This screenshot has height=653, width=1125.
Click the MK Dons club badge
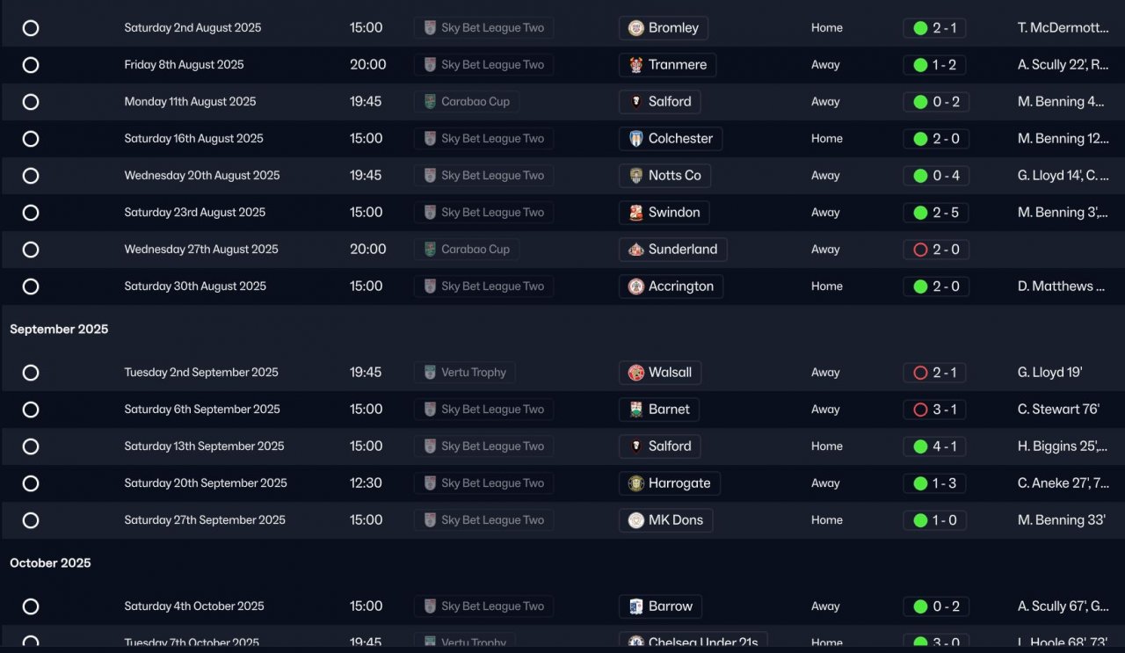click(x=635, y=520)
